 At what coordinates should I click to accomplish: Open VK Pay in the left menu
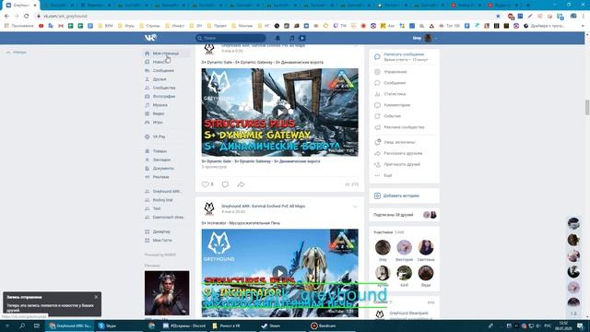[159, 136]
